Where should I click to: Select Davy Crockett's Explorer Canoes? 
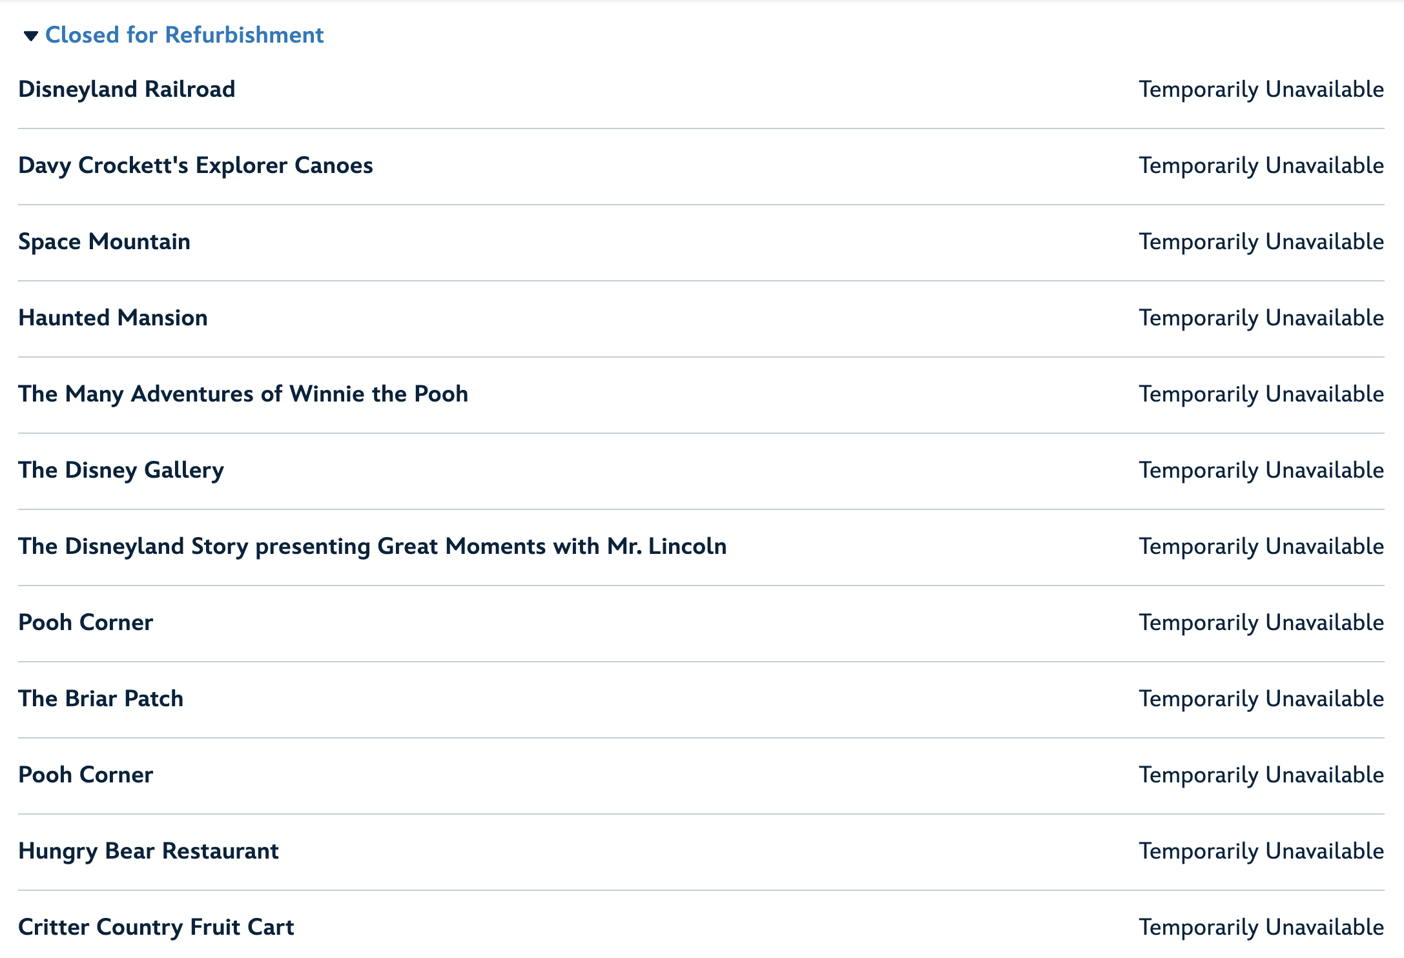click(x=196, y=165)
